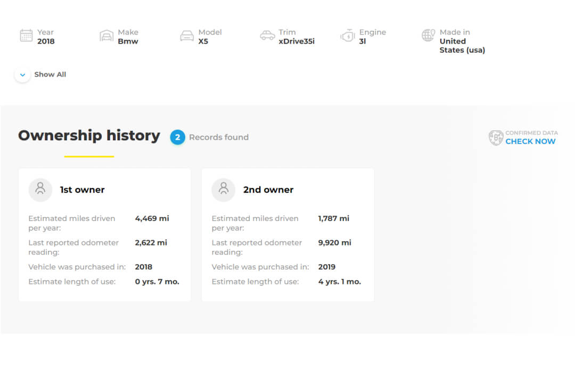
Task: Click the car icon beside Model
Action: tap(187, 36)
